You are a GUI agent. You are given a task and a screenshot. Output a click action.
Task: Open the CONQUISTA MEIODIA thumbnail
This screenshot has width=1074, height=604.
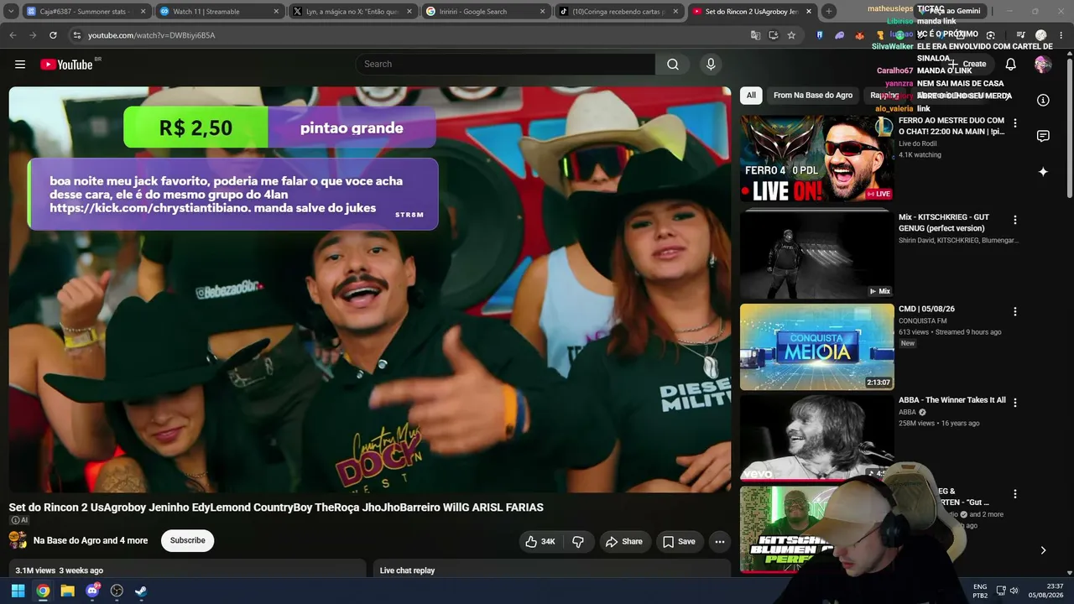[x=816, y=346]
